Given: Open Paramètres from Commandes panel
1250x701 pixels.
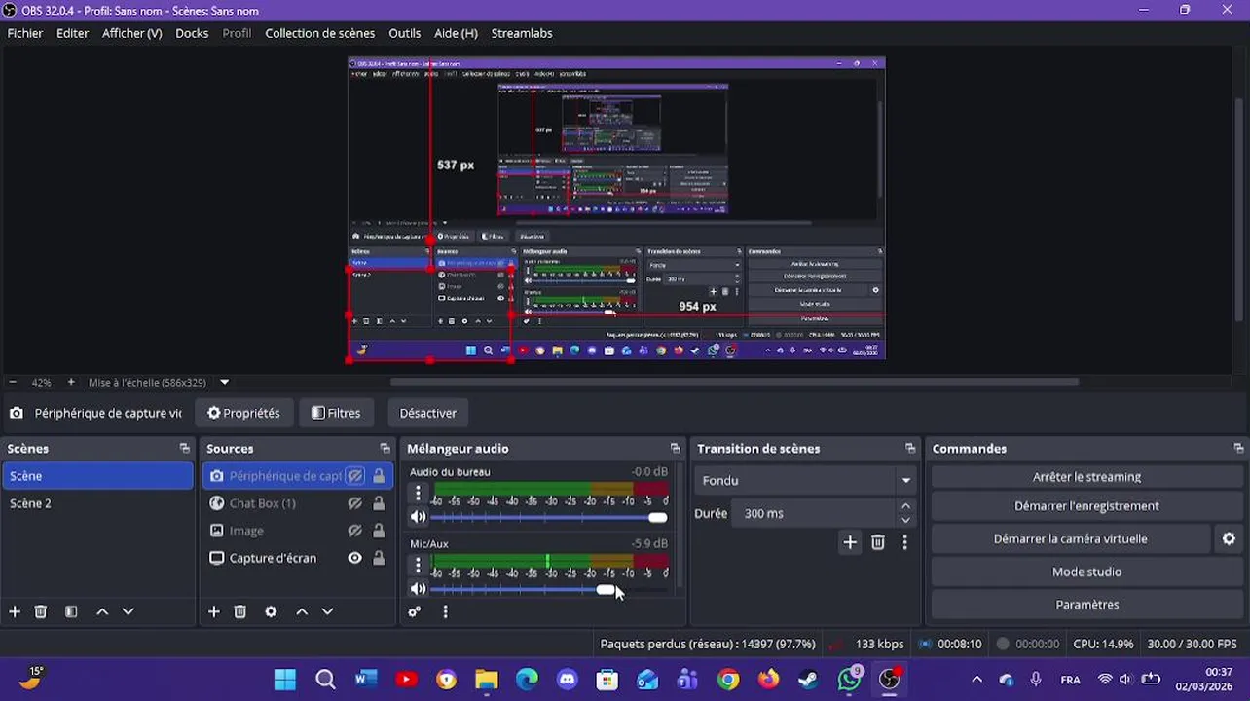Looking at the screenshot, I should coord(1086,605).
